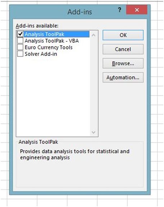Viewport: 164px width, 207px height.
Task: Select the Solver Add-in list item text
Action: pyautogui.click(x=41, y=54)
